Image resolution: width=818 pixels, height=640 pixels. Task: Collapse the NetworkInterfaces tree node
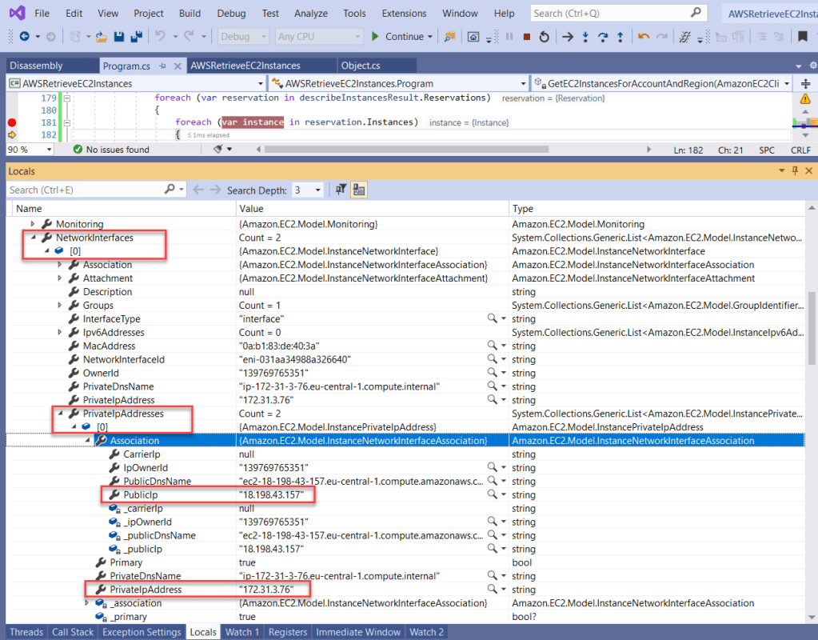[x=34, y=238]
